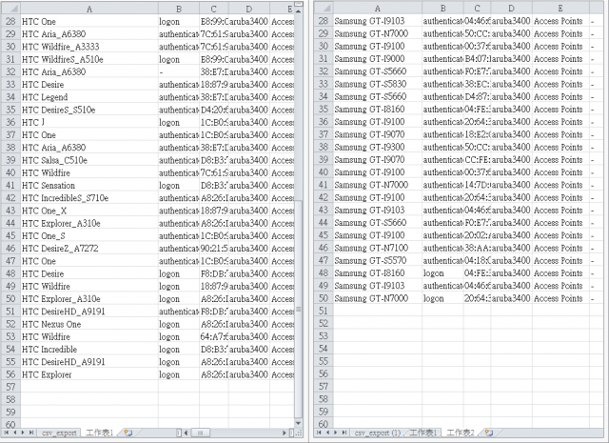Select column A header in left window
Image resolution: width=609 pixels, height=443 pixels.
pos(89,9)
